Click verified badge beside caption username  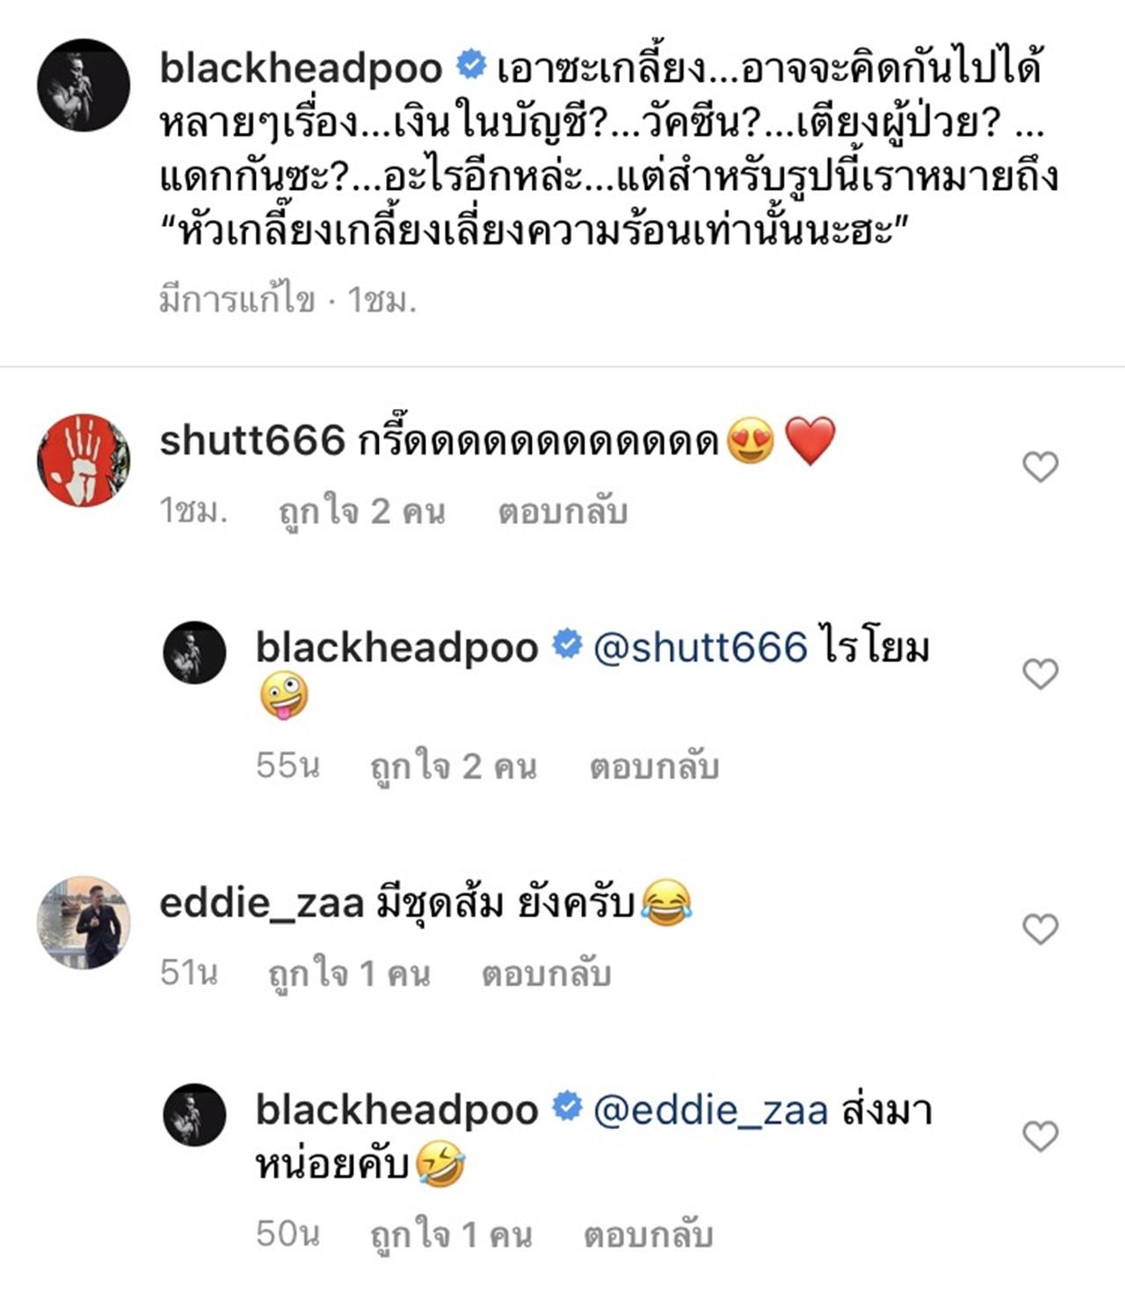pos(471,65)
